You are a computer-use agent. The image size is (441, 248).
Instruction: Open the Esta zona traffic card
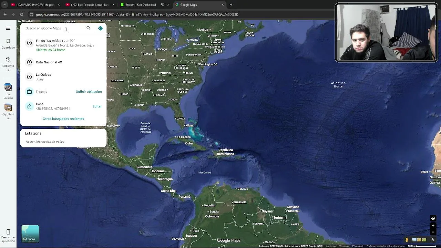[x=63, y=138]
